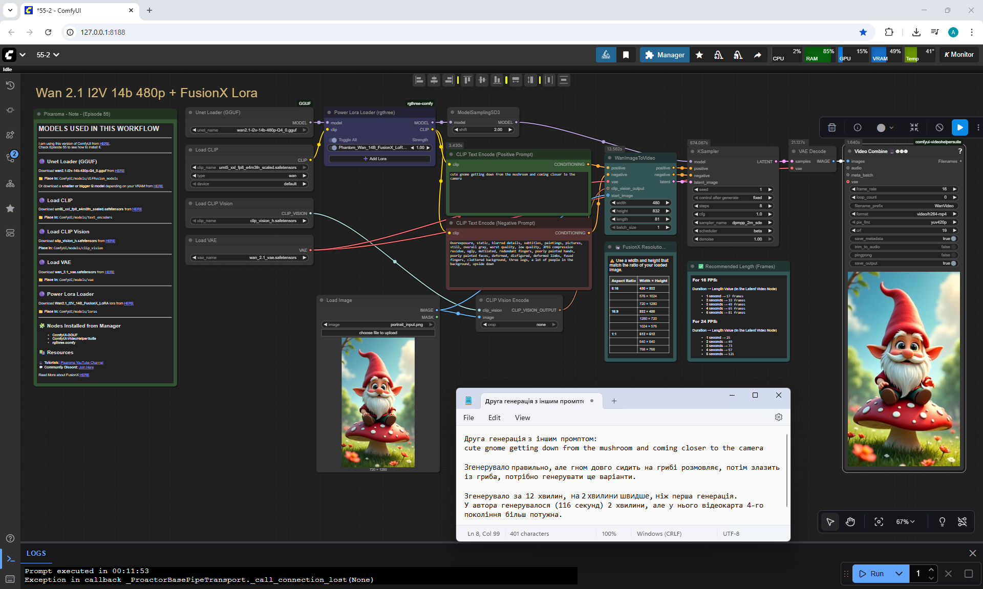
Task: Open the Edit menu in Notepad
Action: pyautogui.click(x=494, y=418)
